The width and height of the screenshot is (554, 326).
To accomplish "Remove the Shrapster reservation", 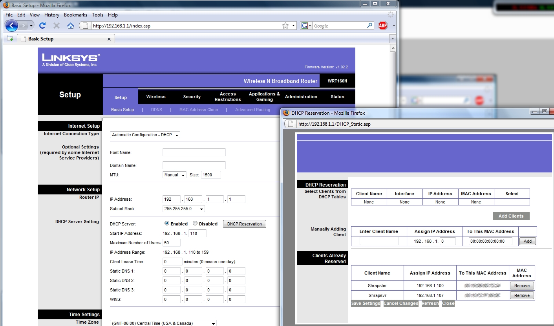I will (522, 286).
